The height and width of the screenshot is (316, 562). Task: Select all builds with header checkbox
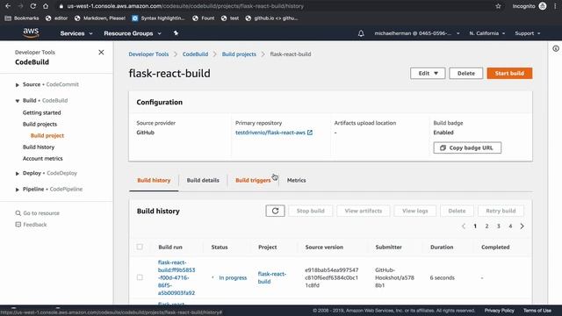pyautogui.click(x=140, y=247)
